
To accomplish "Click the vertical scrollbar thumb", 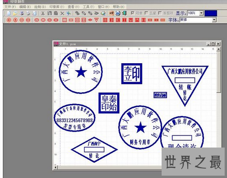I will 219,72.
